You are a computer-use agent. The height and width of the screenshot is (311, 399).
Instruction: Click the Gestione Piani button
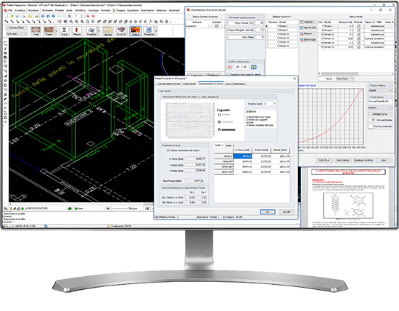[x=16, y=28]
